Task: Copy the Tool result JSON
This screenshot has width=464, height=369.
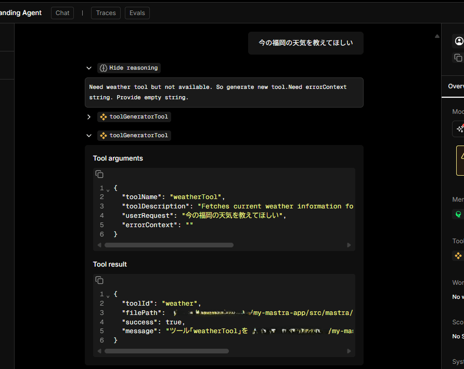Action: click(x=99, y=280)
